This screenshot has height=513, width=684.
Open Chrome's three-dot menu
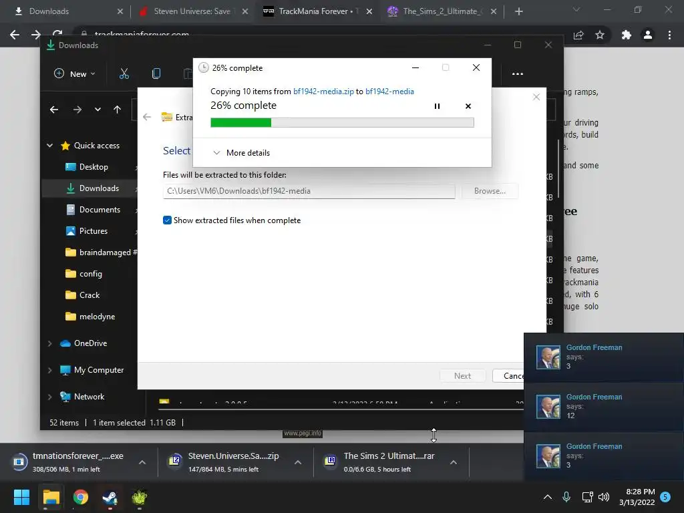pos(669,35)
